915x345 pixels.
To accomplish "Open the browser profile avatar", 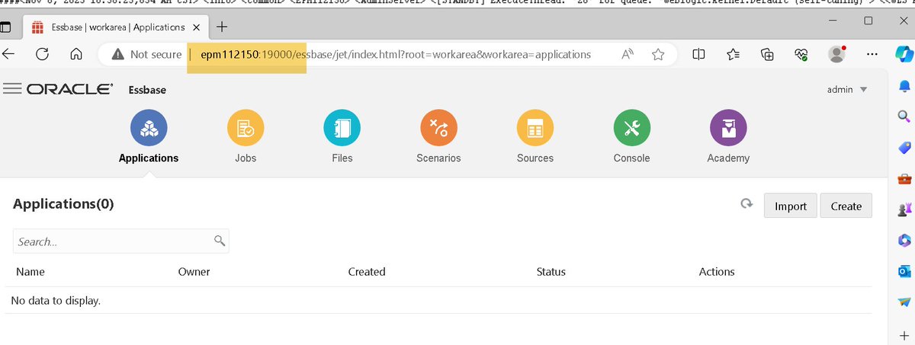I will [837, 54].
